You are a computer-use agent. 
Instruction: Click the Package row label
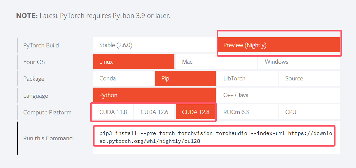(34, 79)
